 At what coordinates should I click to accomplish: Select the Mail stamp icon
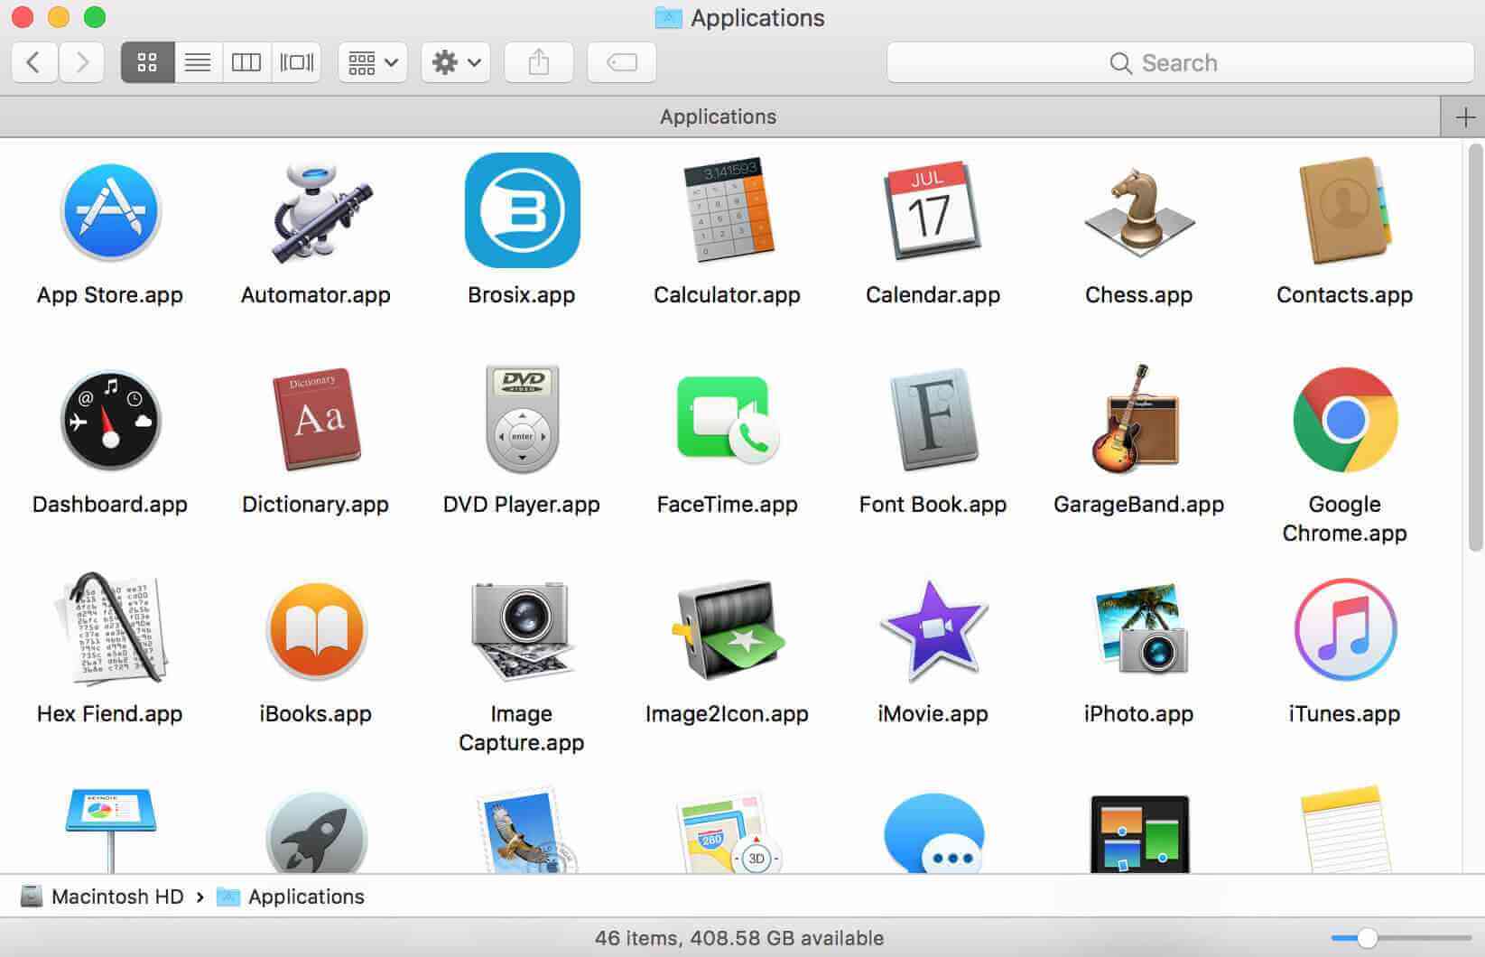pos(525,831)
